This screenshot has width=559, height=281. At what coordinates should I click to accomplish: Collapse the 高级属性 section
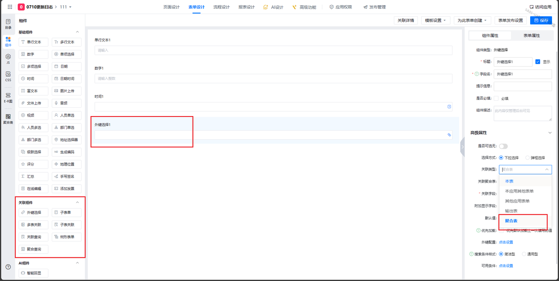point(549,133)
